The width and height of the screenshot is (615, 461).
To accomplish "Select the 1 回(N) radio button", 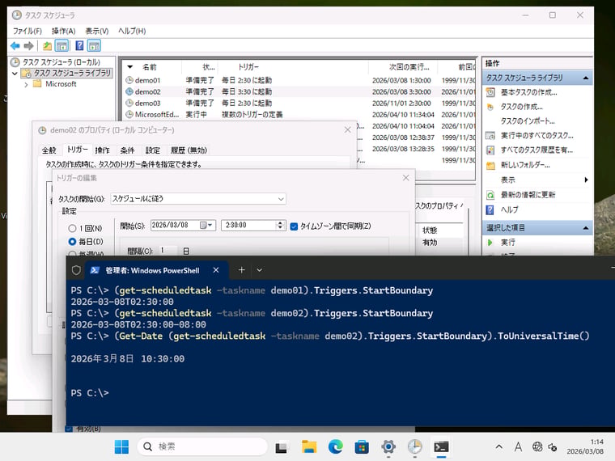I will tap(72, 228).
